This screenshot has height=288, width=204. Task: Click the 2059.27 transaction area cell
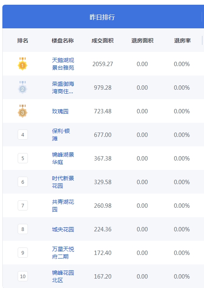pos(103,64)
